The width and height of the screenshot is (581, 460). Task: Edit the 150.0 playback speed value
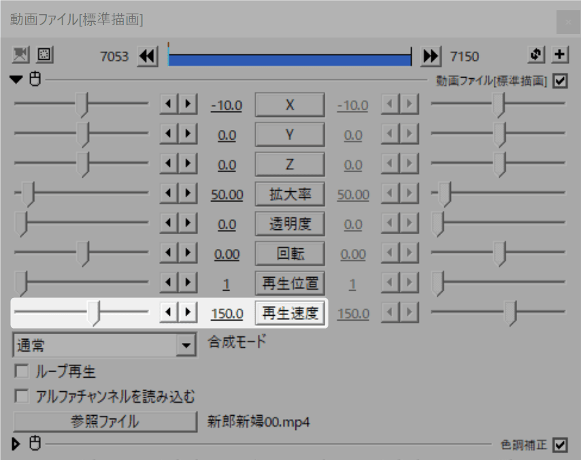227,313
